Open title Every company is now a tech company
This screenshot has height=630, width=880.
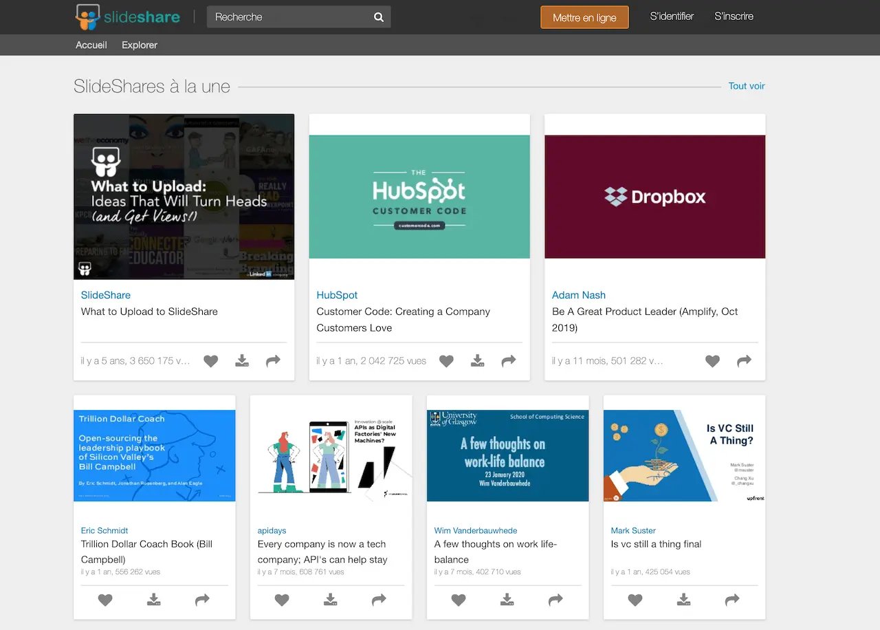(322, 552)
